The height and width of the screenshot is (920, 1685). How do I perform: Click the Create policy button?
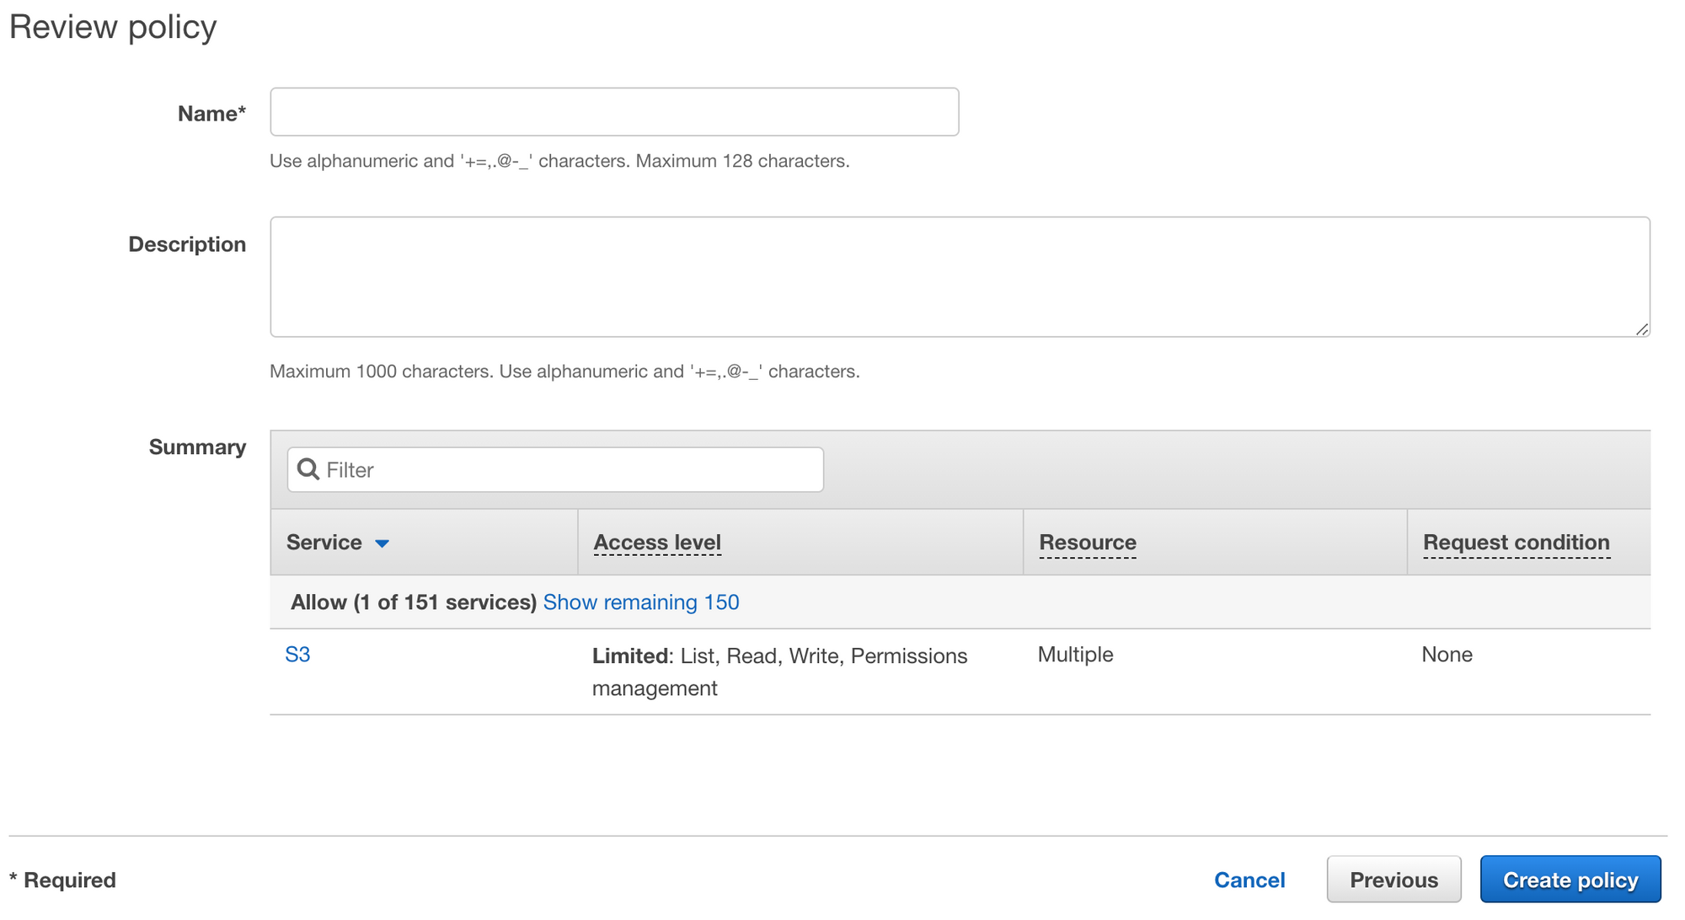click(1570, 880)
